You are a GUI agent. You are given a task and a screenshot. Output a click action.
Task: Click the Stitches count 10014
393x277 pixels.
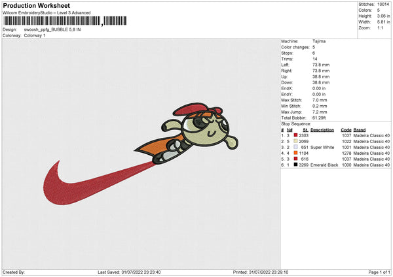(383, 5)
